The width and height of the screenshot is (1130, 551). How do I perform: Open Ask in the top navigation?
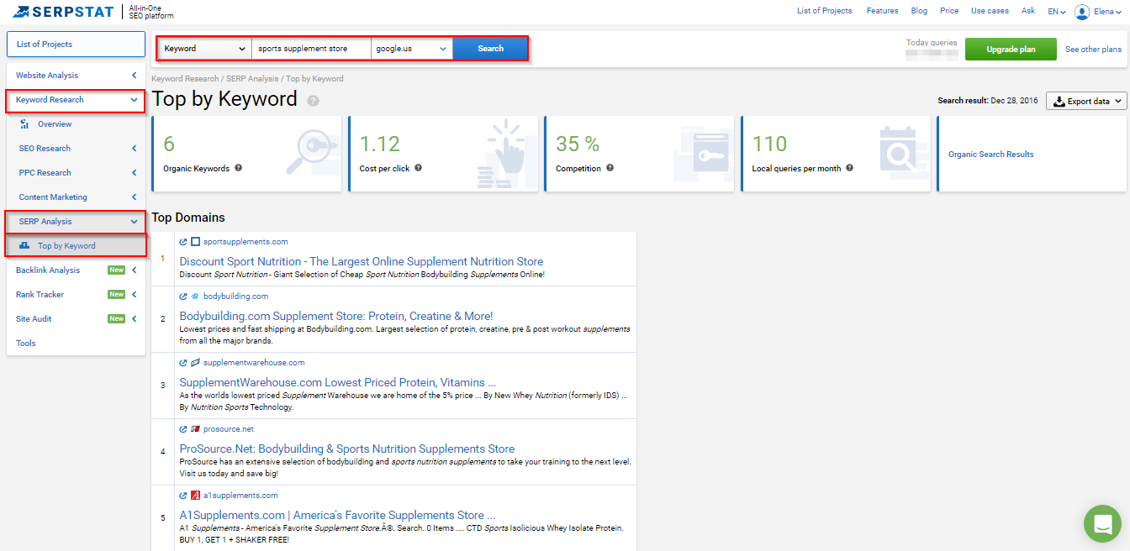coord(1028,11)
